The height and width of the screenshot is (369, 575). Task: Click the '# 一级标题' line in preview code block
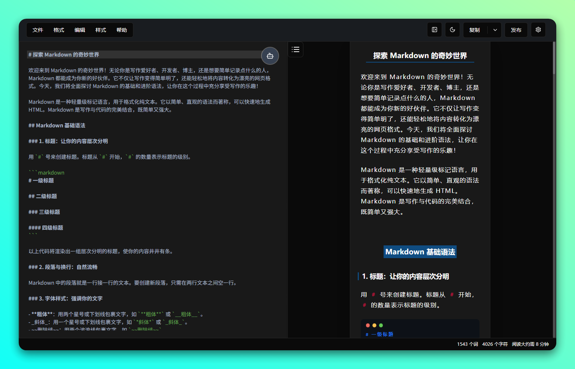click(x=379, y=334)
